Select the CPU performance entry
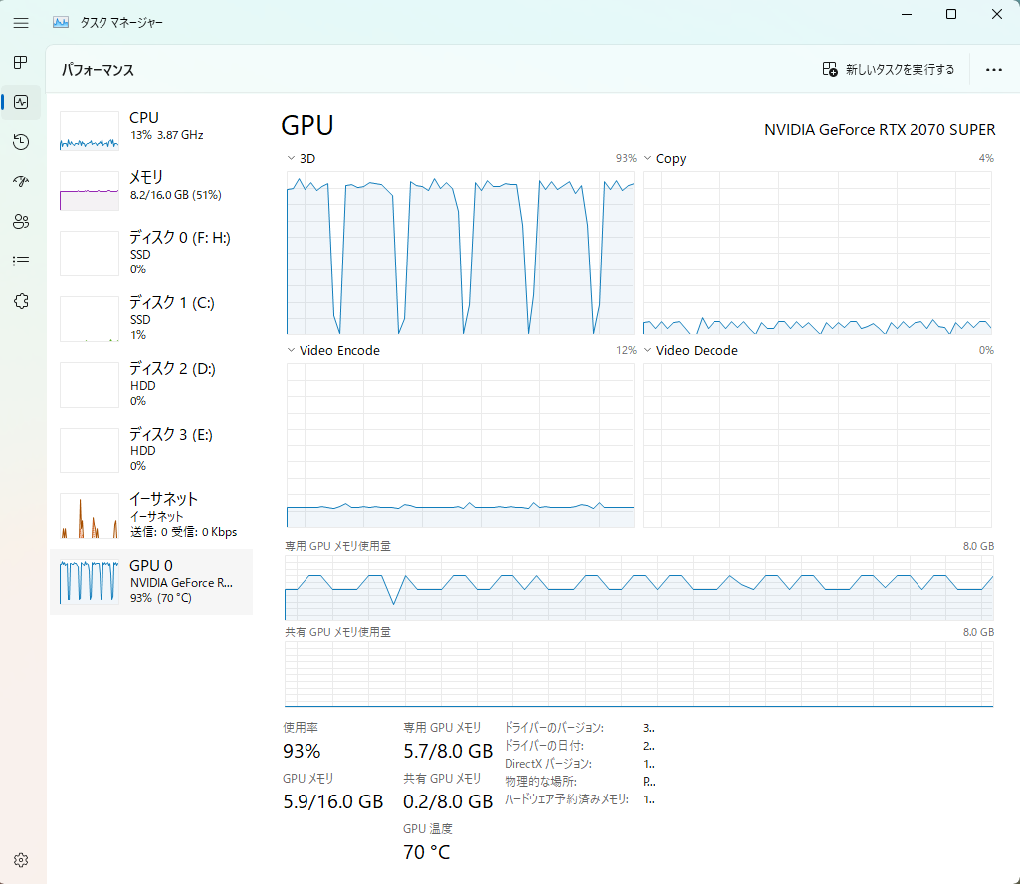 pos(151,130)
